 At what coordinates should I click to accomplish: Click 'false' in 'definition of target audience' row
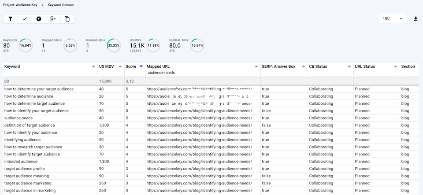tap(266, 125)
